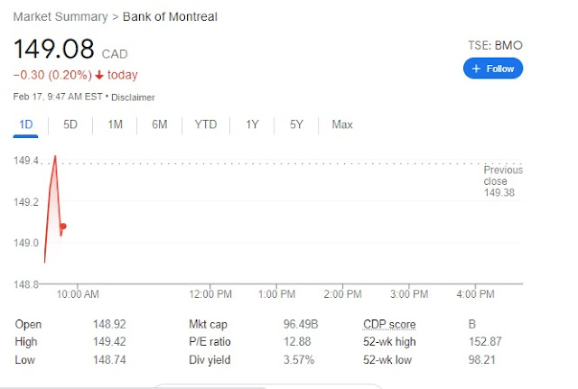Switch to the 5D chart range

[70, 125]
